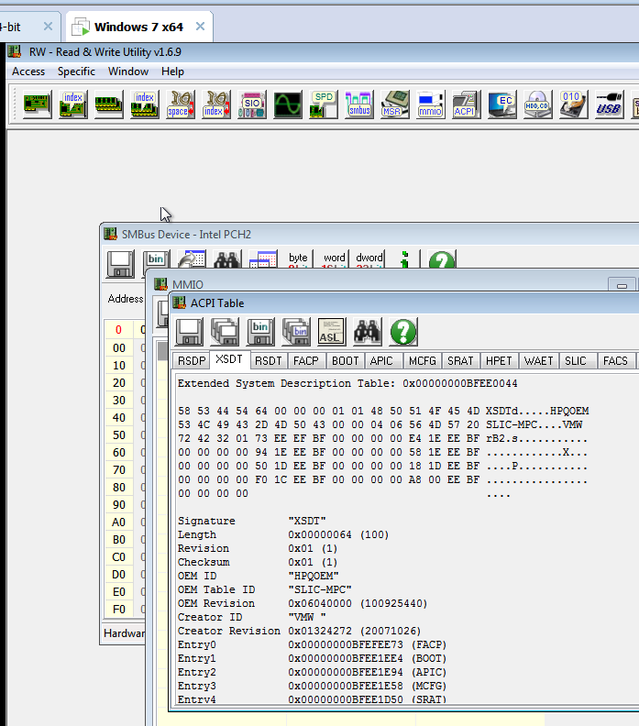Click address row A0 in SMBus Device window
Screen dimensions: 639x726
click(x=118, y=522)
